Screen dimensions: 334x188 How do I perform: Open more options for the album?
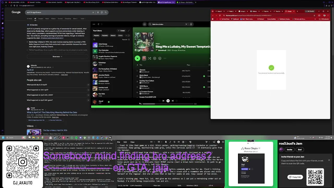165,58
